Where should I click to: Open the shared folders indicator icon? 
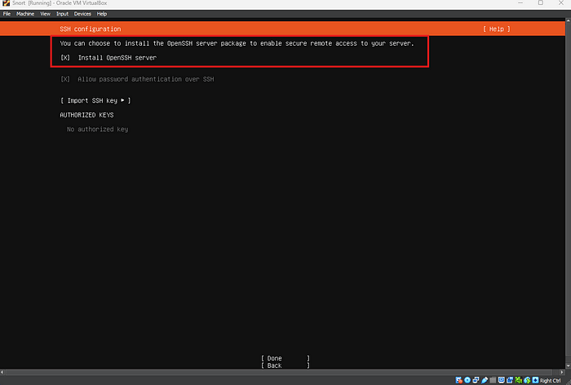pos(493,380)
